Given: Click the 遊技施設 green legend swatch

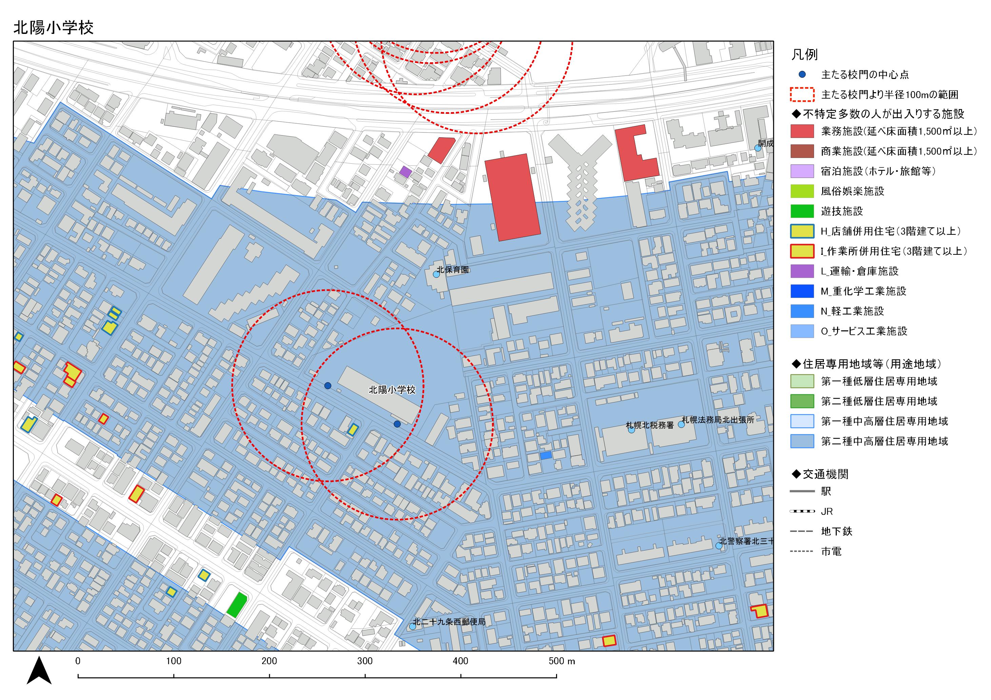Looking at the screenshot, I should [802, 211].
